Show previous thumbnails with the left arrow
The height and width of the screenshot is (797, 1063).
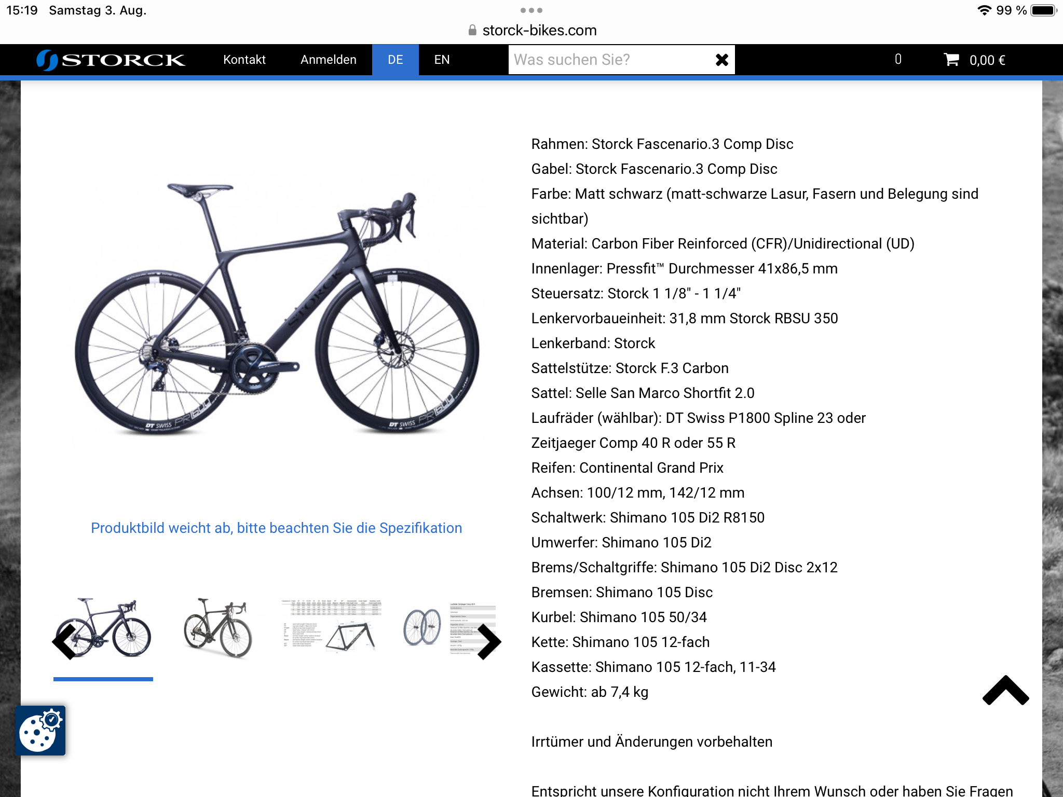pyautogui.click(x=64, y=641)
